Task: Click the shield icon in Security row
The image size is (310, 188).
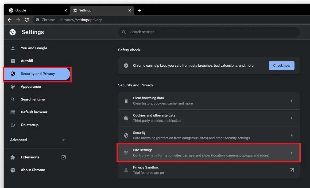Action: pyautogui.click(x=126, y=135)
